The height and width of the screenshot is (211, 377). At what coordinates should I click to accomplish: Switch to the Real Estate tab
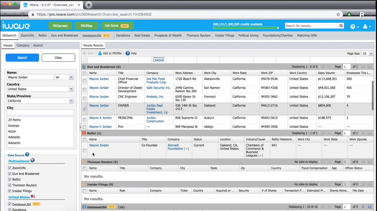[142, 35]
